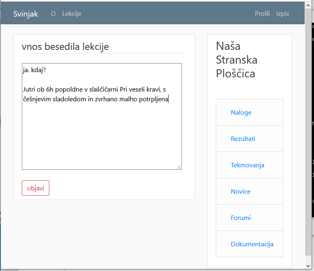Open the Profil page
This screenshot has height=271, width=314.
pyautogui.click(x=262, y=14)
